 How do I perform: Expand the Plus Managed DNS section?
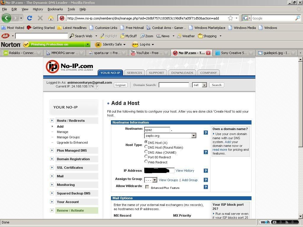tap(52, 150)
